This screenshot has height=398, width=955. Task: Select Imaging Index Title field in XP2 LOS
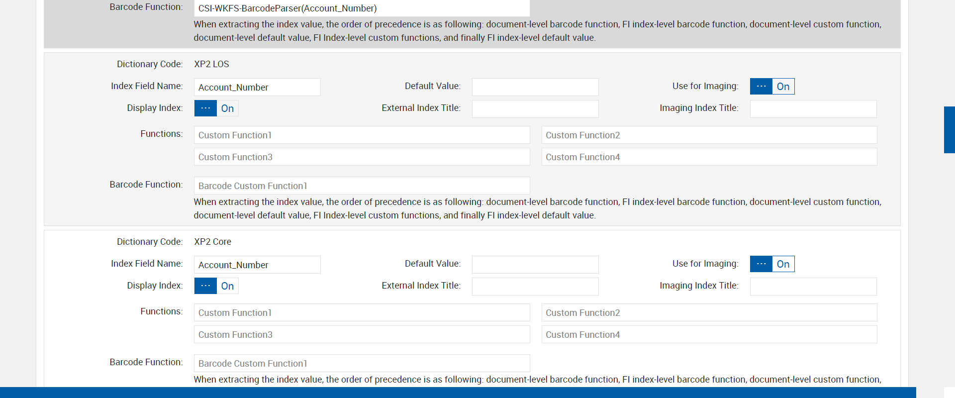click(x=813, y=109)
